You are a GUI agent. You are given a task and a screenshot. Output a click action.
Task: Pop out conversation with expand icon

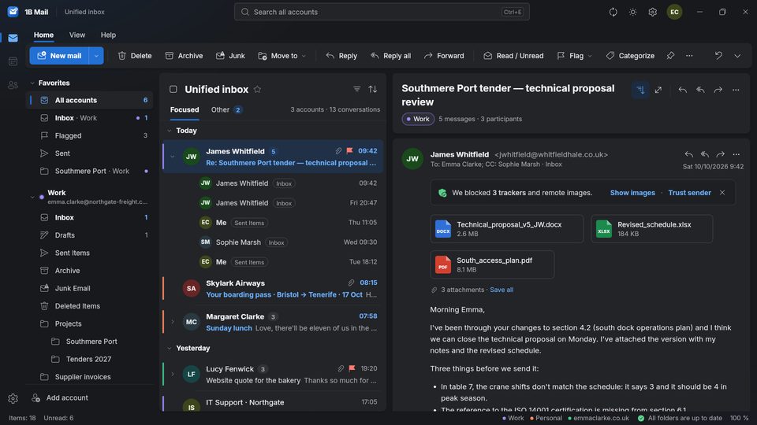click(658, 90)
